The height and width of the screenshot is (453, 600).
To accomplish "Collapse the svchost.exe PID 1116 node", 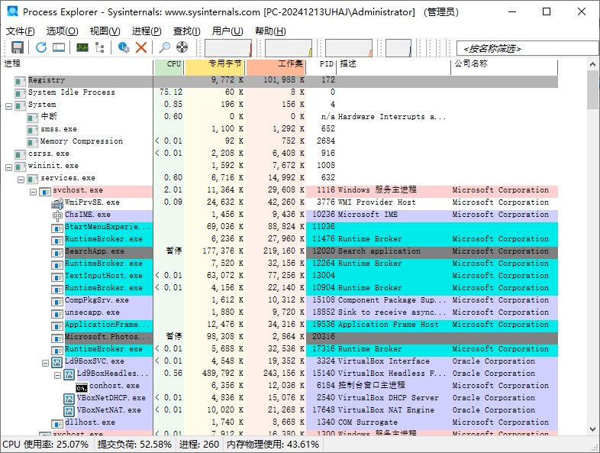I will point(34,192).
